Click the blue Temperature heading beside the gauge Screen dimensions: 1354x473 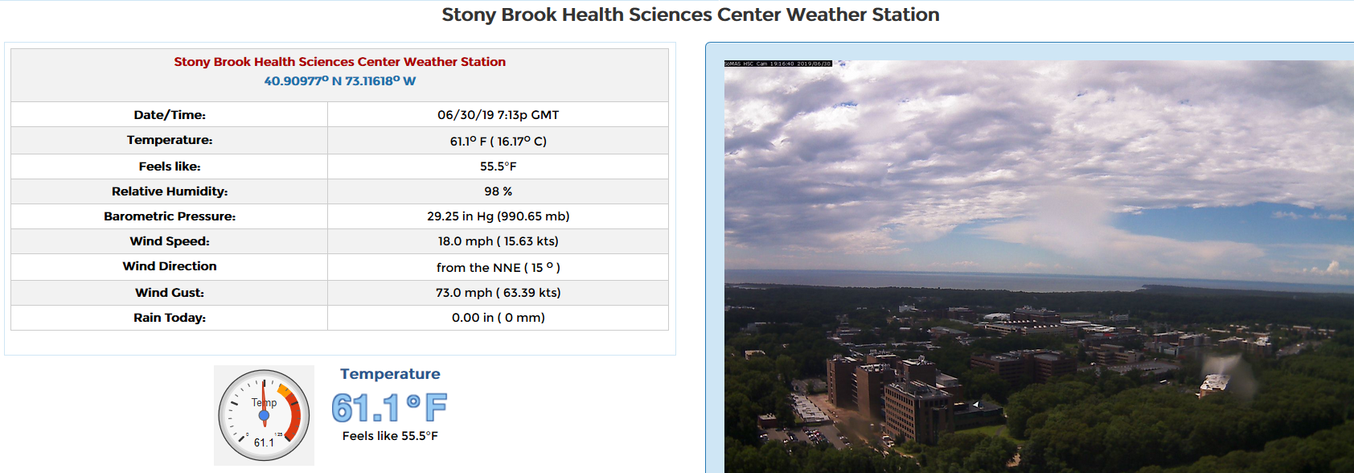pos(390,374)
